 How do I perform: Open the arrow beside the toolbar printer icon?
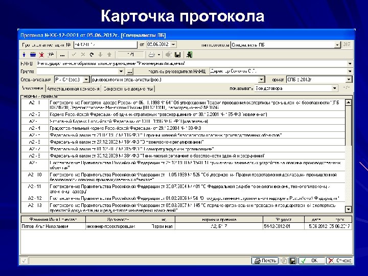click(x=159, y=55)
